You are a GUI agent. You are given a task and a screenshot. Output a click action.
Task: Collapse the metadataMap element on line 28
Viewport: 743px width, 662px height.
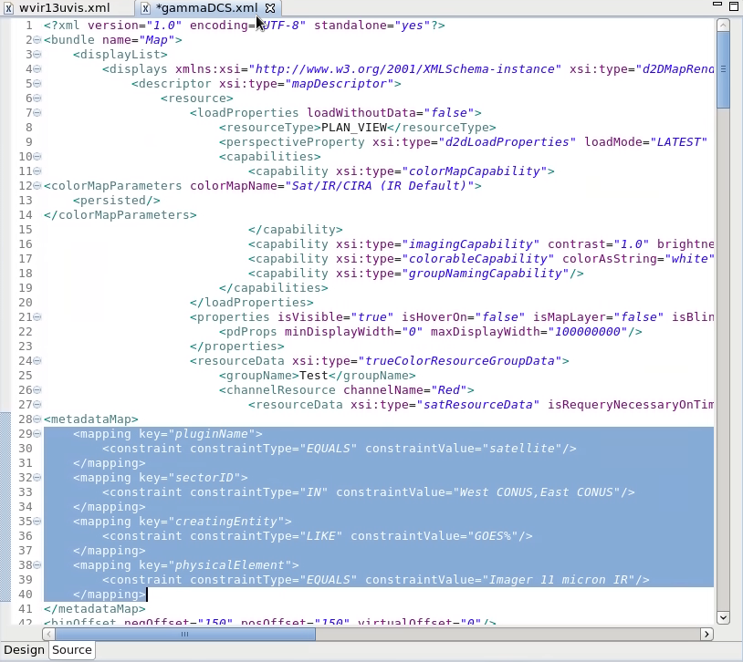tap(37, 419)
